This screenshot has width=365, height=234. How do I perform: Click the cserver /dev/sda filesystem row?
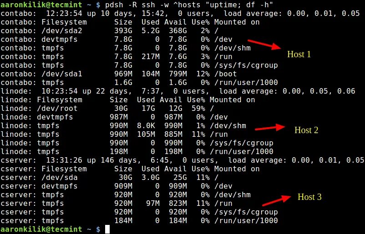pyautogui.click(x=109, y=178)
